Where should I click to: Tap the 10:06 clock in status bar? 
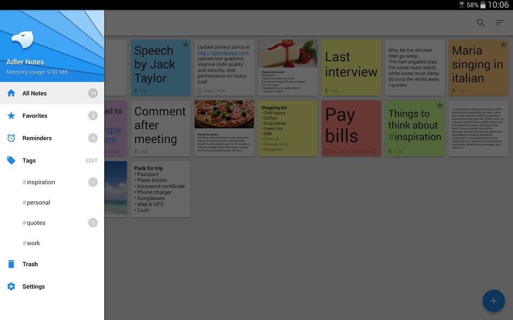[498, 5]
